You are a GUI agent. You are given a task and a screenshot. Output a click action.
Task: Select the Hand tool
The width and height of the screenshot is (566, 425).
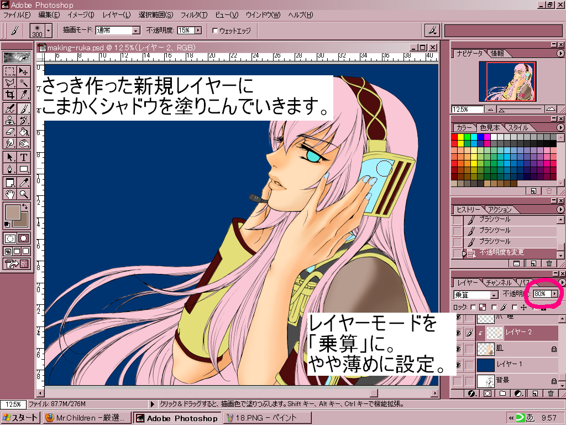coord(10,194)
